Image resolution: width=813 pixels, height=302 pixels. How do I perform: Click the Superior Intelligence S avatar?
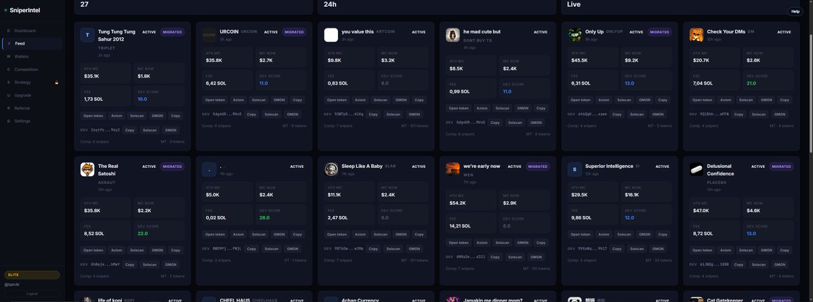pos(575,169)
